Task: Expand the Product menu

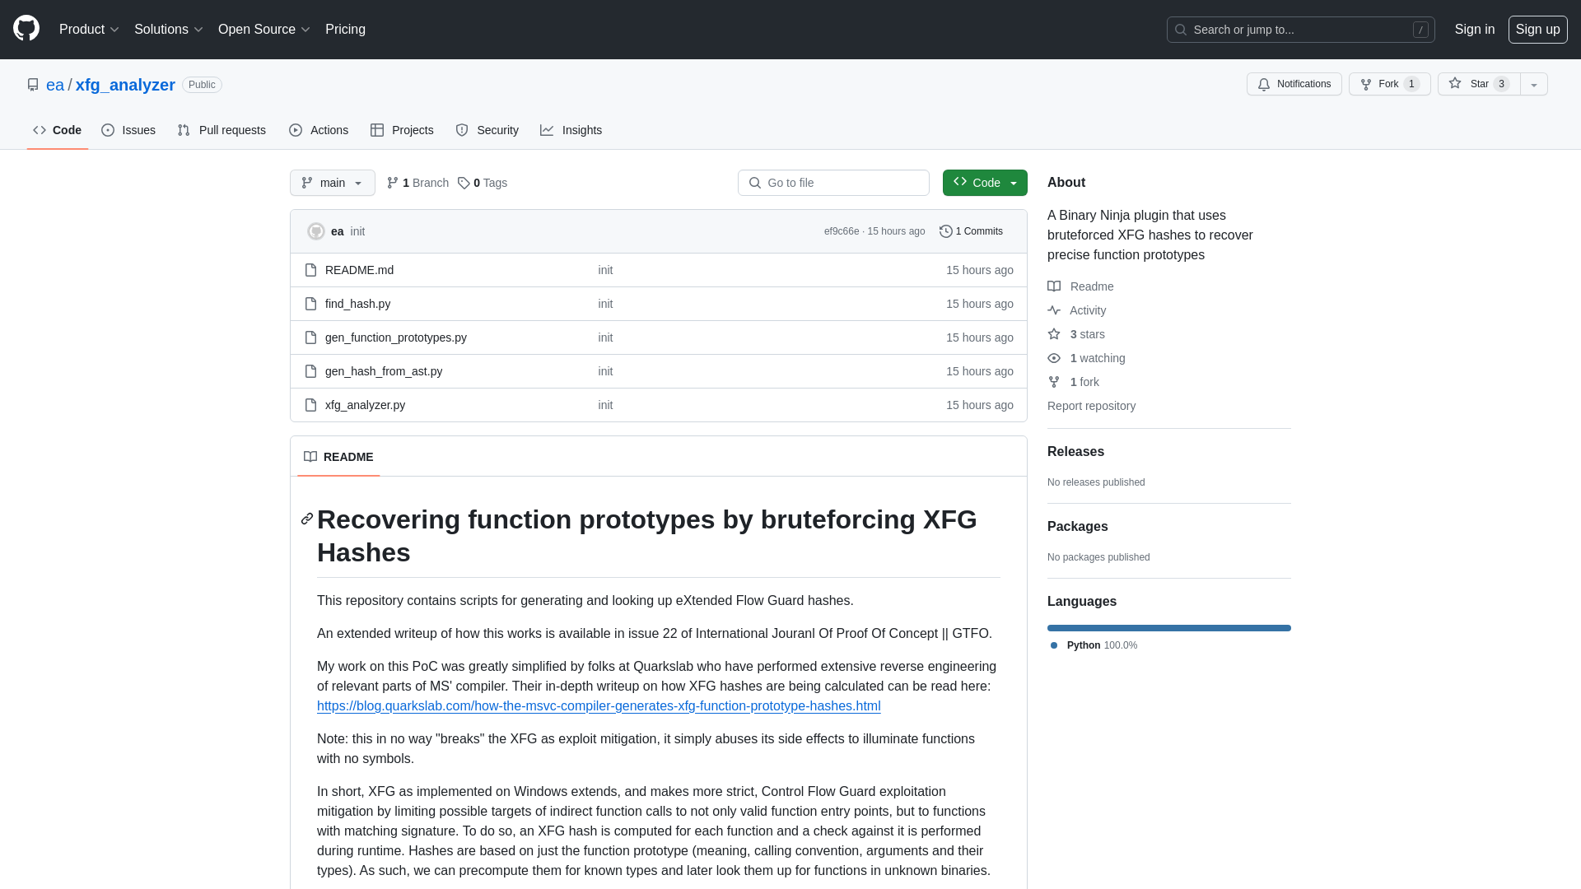Action: click(89, 30)
